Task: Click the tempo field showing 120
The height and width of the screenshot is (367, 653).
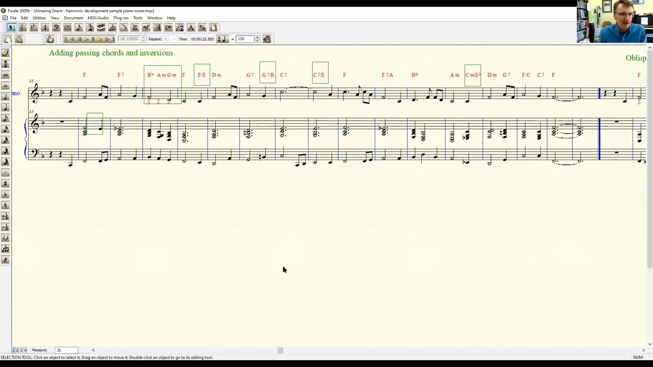Action: [x=245, y=39]
